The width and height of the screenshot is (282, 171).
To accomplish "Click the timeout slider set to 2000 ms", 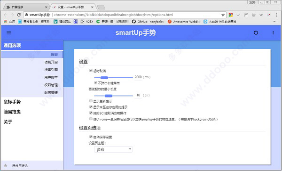I will coord(113,78).
